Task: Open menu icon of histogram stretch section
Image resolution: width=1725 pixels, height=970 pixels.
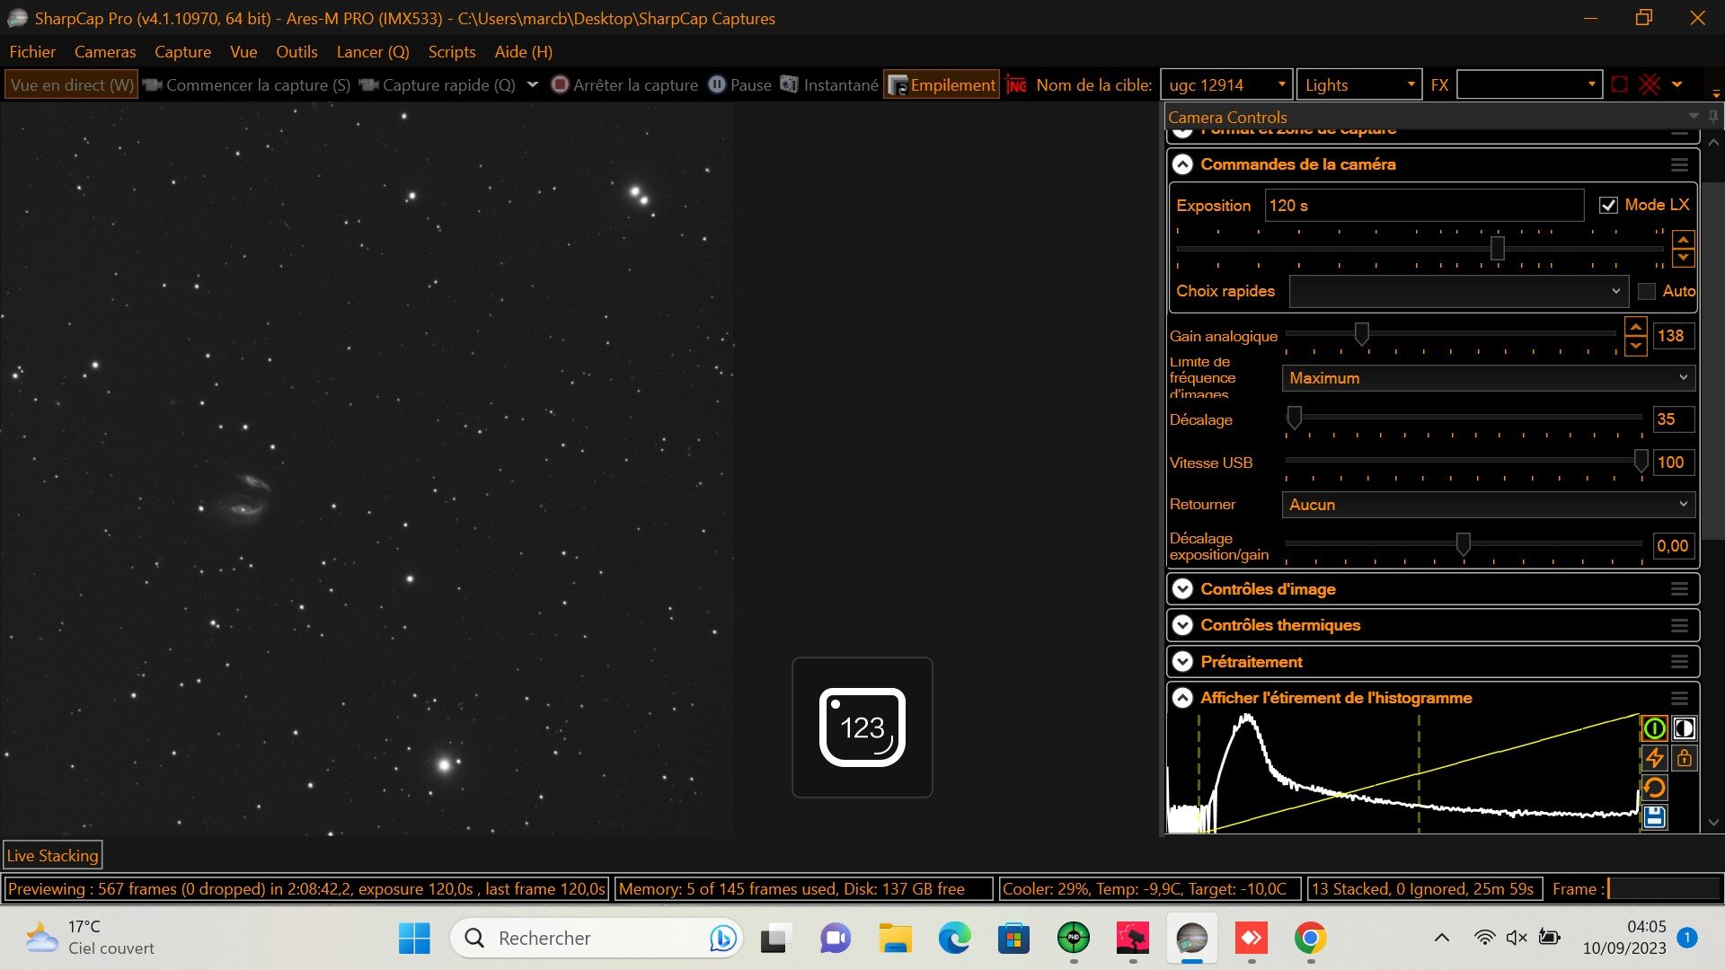Action: pos(1679,699)
